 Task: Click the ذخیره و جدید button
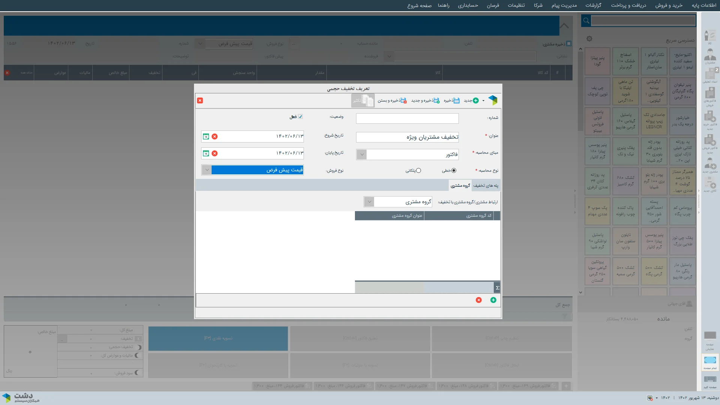click(x=425, y=100)
